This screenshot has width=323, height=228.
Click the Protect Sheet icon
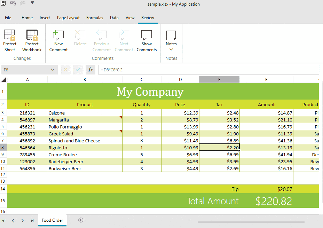coord(10,35)
